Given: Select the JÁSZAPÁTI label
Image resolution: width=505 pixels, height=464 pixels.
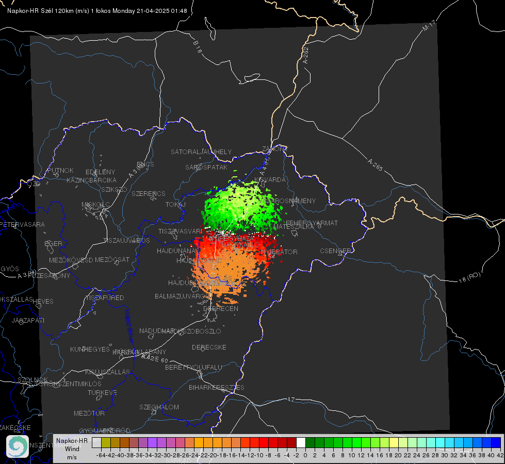Looking at the screenshot, I should [28, 320].
